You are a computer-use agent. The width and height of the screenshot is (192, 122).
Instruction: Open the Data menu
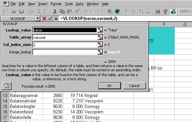pyautogui.click(x=79, y=4)
